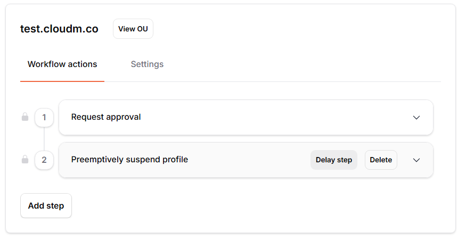The width and height of the screenshot is (466, 240).
Task: Click the orange underline below Workflow actions
Action: [62, 81]
